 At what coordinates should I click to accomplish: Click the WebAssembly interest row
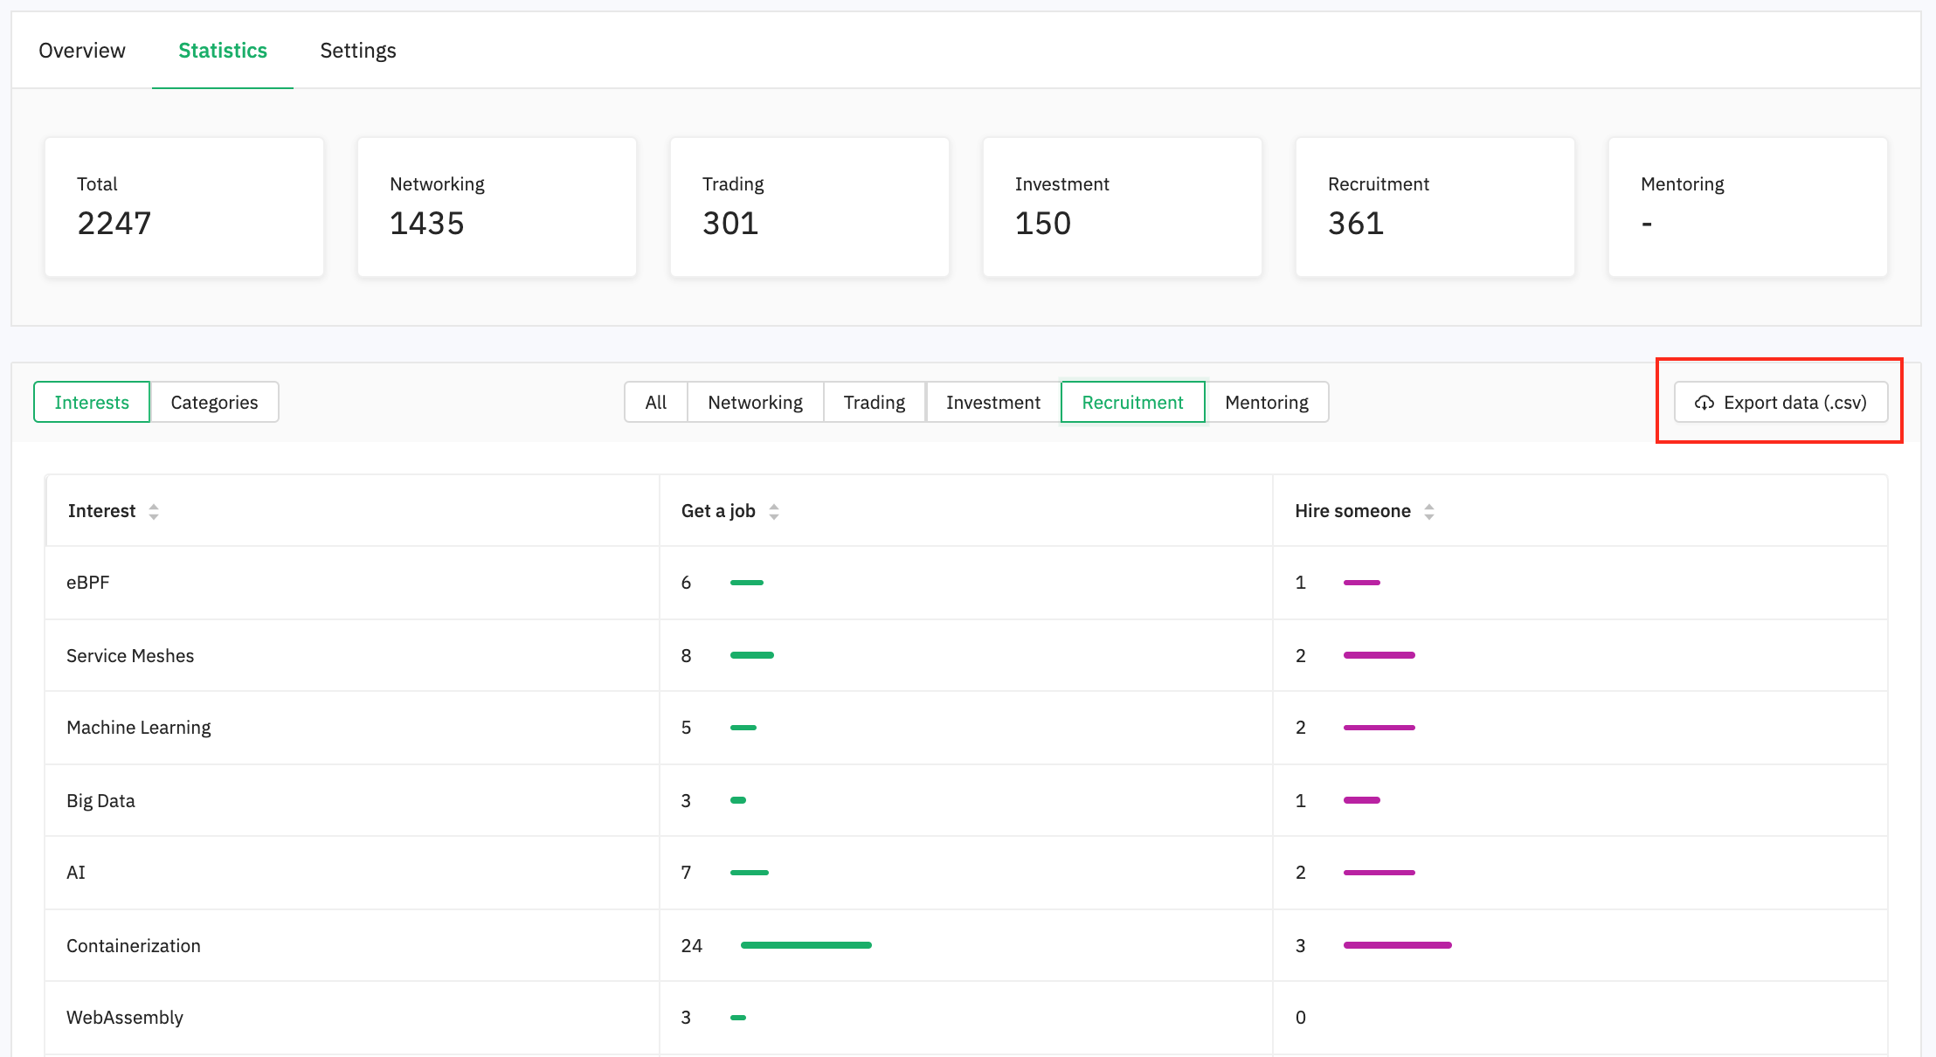pyautogui.click(x=966, y=1018)
